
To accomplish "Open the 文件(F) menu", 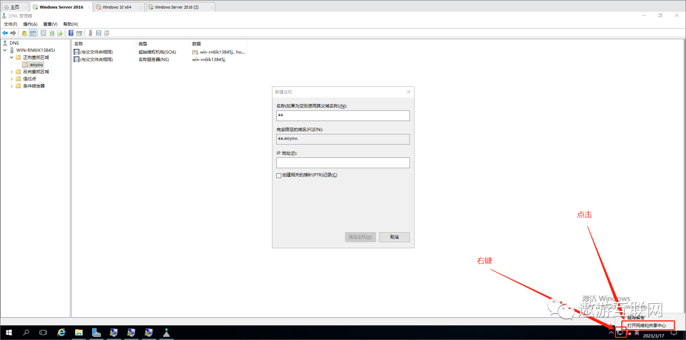I will click(x=11, y=24).
